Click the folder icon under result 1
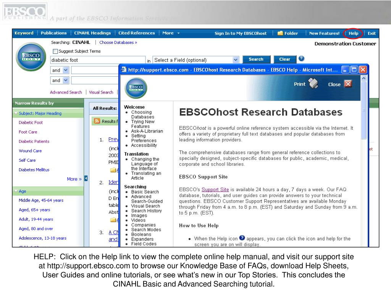This screenshot has height=293, width=391. pos(113,170)
